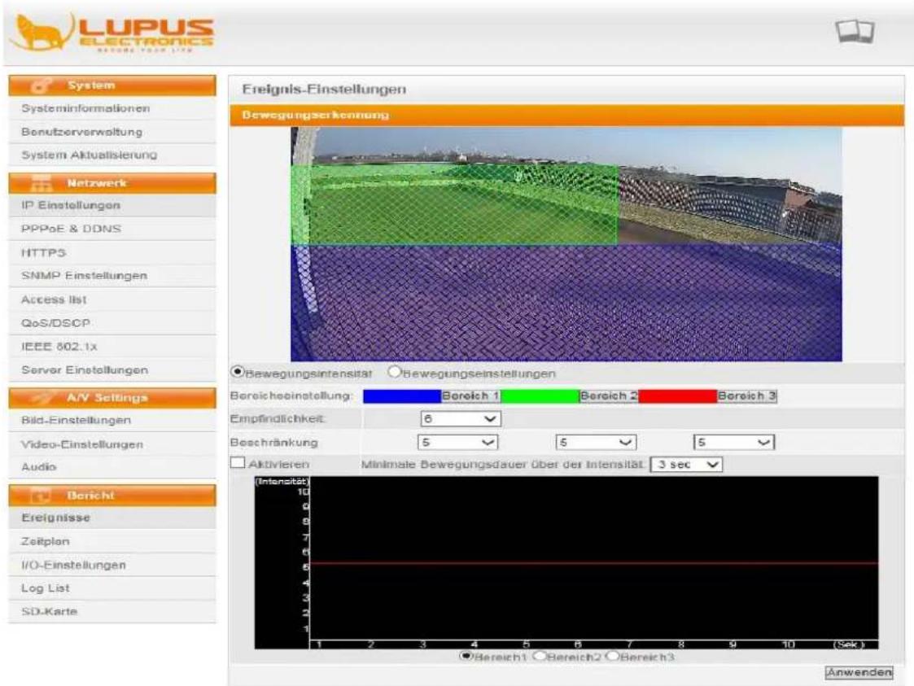Open Bild-Einstellungen
The width and height of the screenshot is (914, 686).
(112, 420)
